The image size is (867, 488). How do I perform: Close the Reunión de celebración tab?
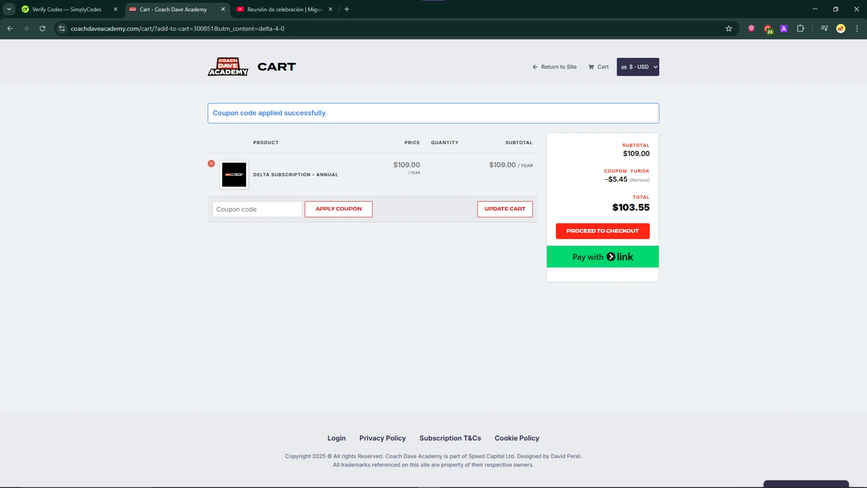[331, 9]
